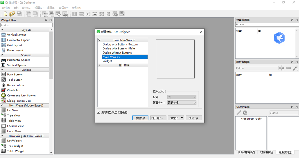The width and height of the screenshot is (299, 158).
Task: Select Dialog without Buttons template
Action: tap(117, 53)
